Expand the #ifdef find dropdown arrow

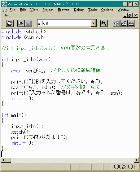tap(94, 23)
